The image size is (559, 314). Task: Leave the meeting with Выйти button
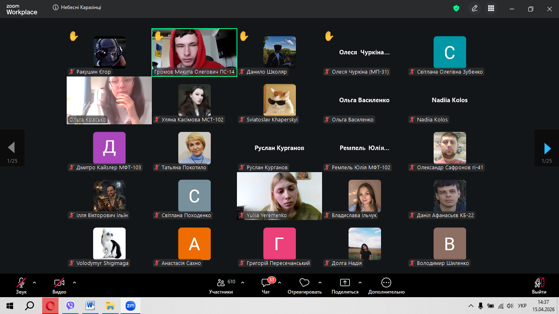(539, 285)
